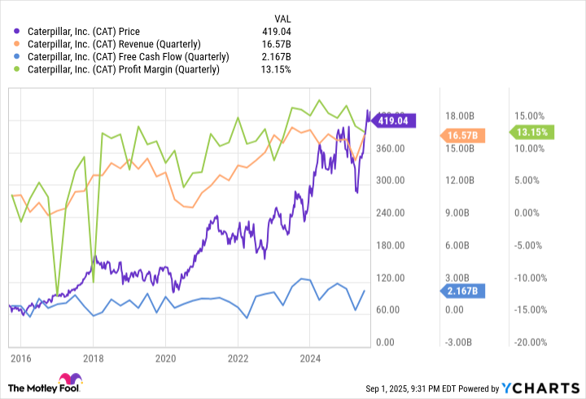
Task: Click the 18.00B revenue axis label
Action: pos(460,116)
